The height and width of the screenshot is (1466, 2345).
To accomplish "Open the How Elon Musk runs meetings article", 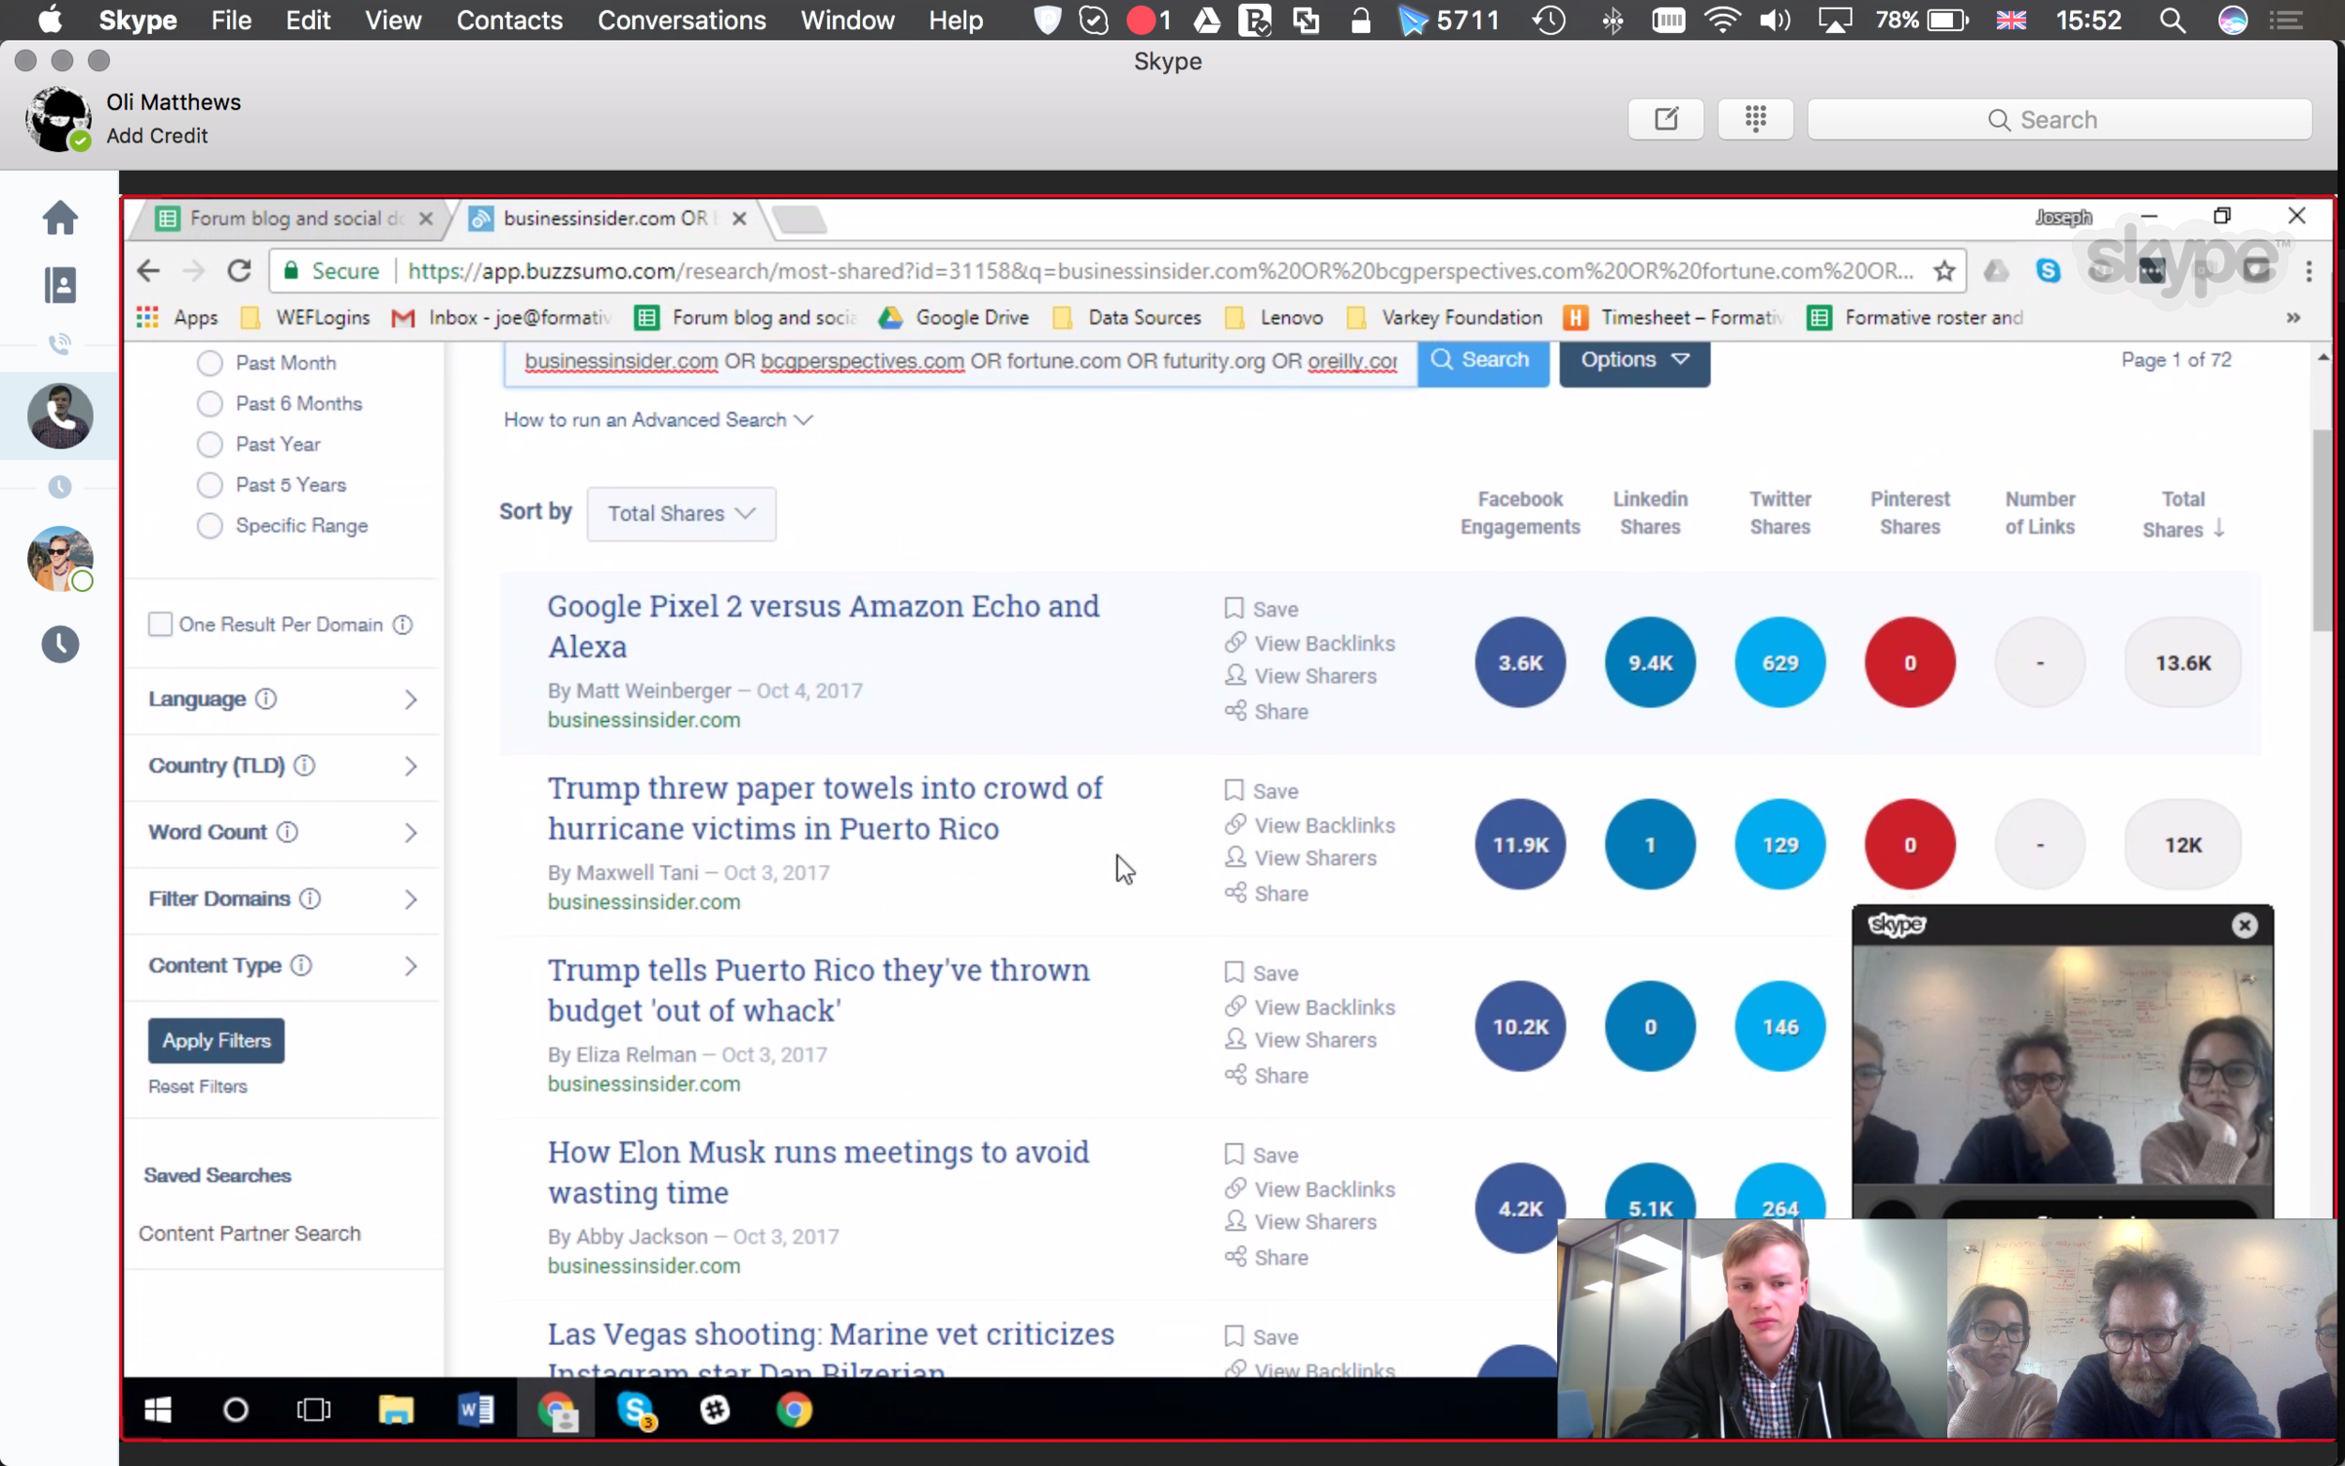I will coord(818,1172).
